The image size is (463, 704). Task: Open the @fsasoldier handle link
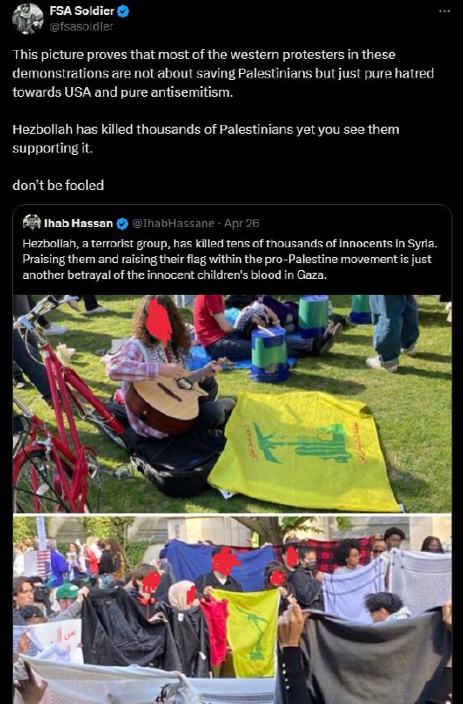pos(81,26)
